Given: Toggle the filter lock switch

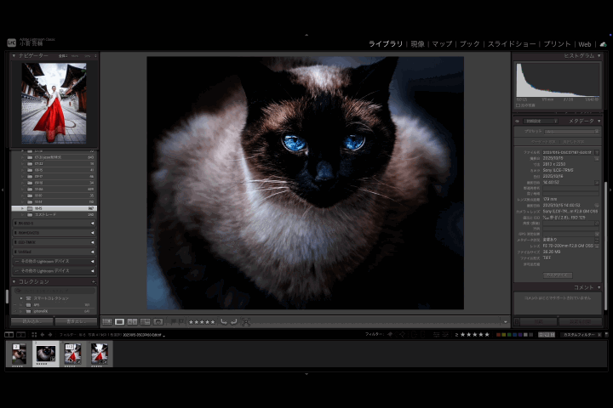Looking at the screenshot, I should (x=606, y=335).
